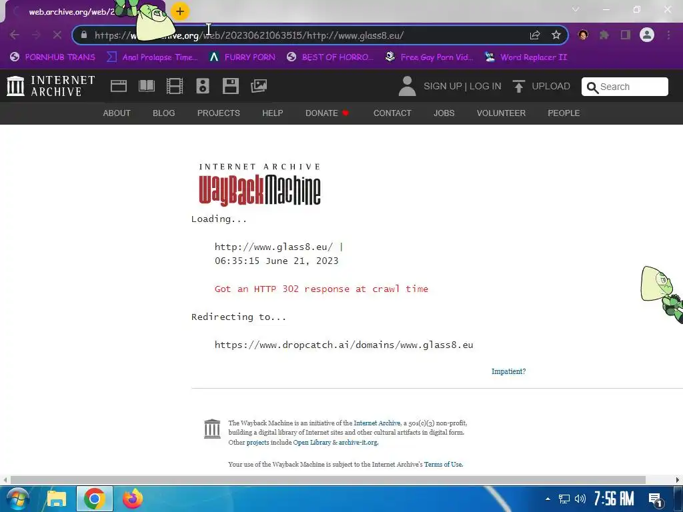Open File Explorer from taskbar
683x512 pixels.
(57, 499)
